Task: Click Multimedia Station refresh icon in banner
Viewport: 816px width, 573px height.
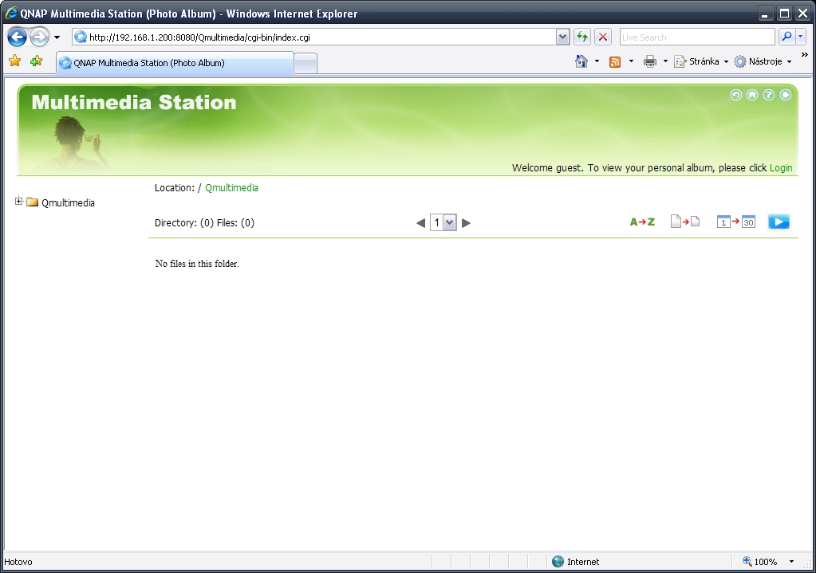Action: click(736, 95)
